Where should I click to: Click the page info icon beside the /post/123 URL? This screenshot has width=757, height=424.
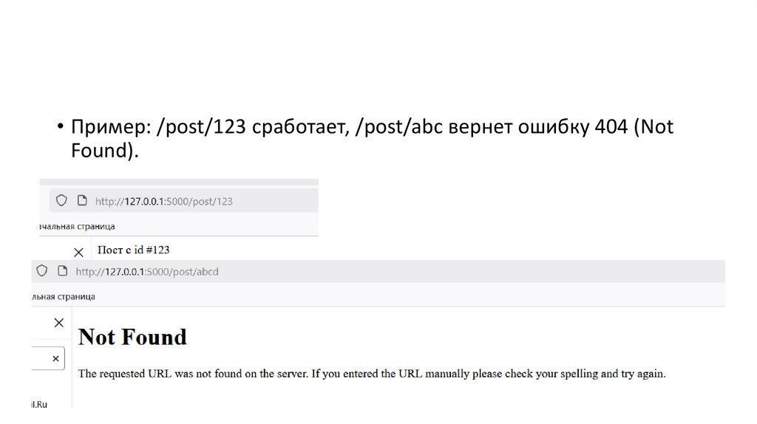[x=82, y=200]
